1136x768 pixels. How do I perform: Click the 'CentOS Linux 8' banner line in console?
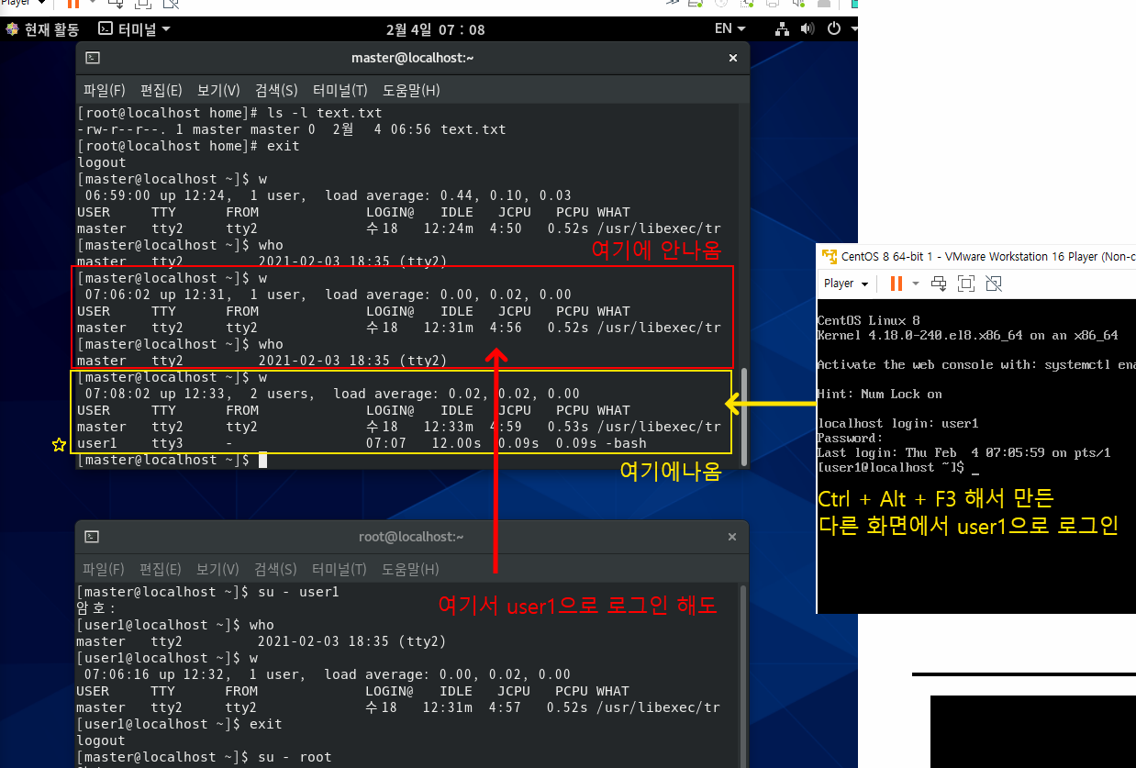(x=868, y=321)
